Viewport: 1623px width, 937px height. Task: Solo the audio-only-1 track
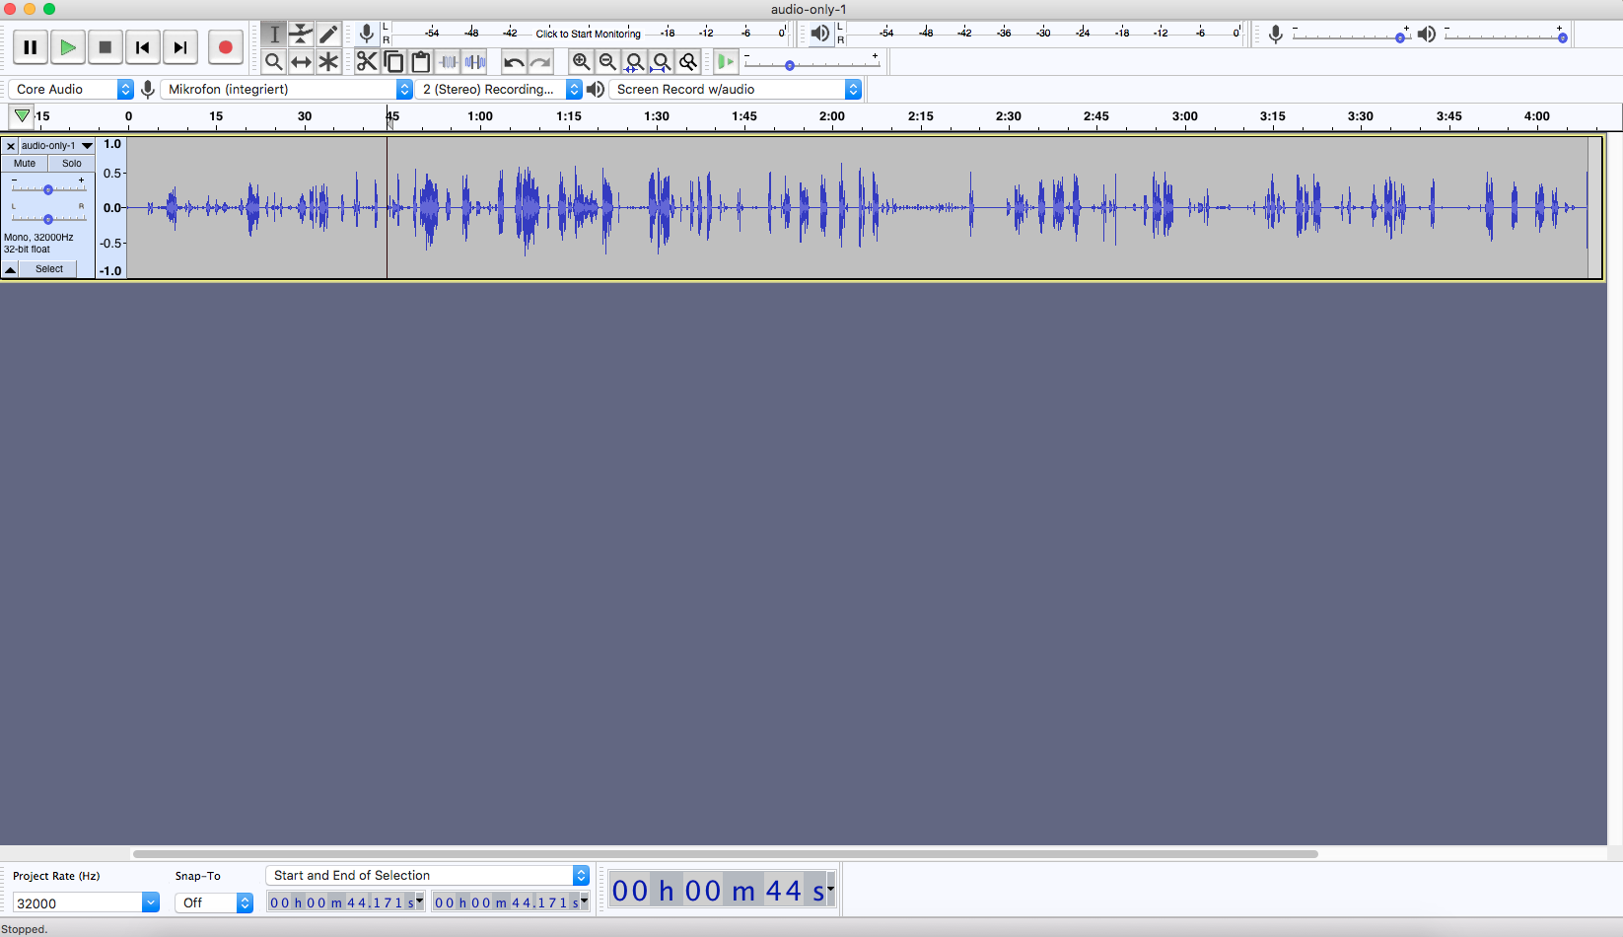tap(72, 164)
